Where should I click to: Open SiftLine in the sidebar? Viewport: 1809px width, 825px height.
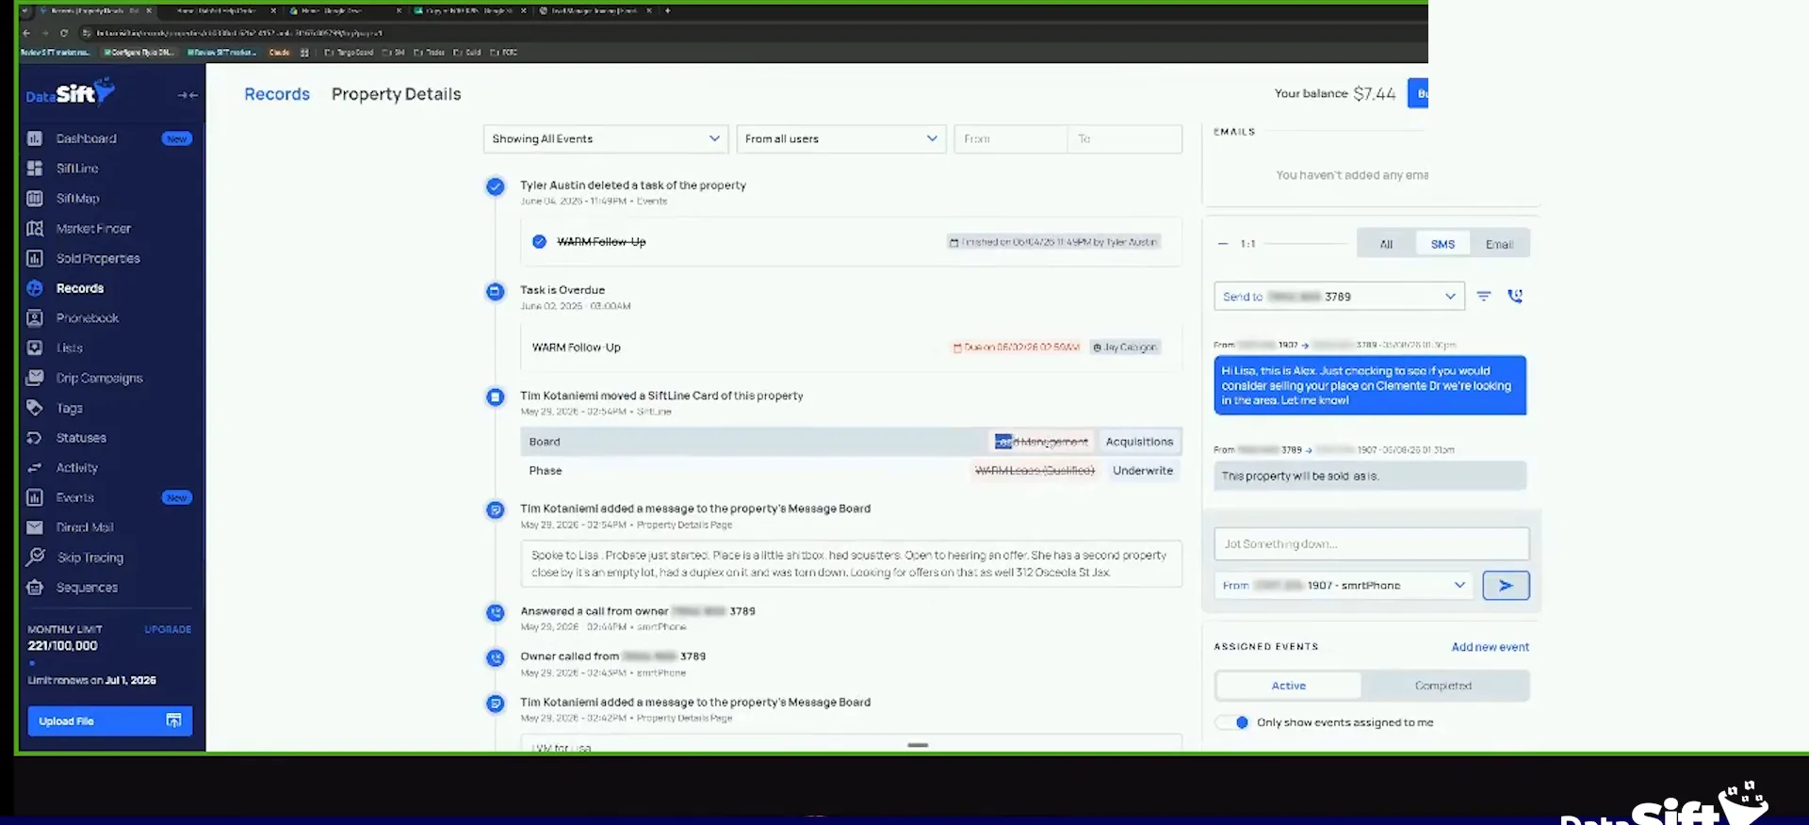(x=77, y=169)
